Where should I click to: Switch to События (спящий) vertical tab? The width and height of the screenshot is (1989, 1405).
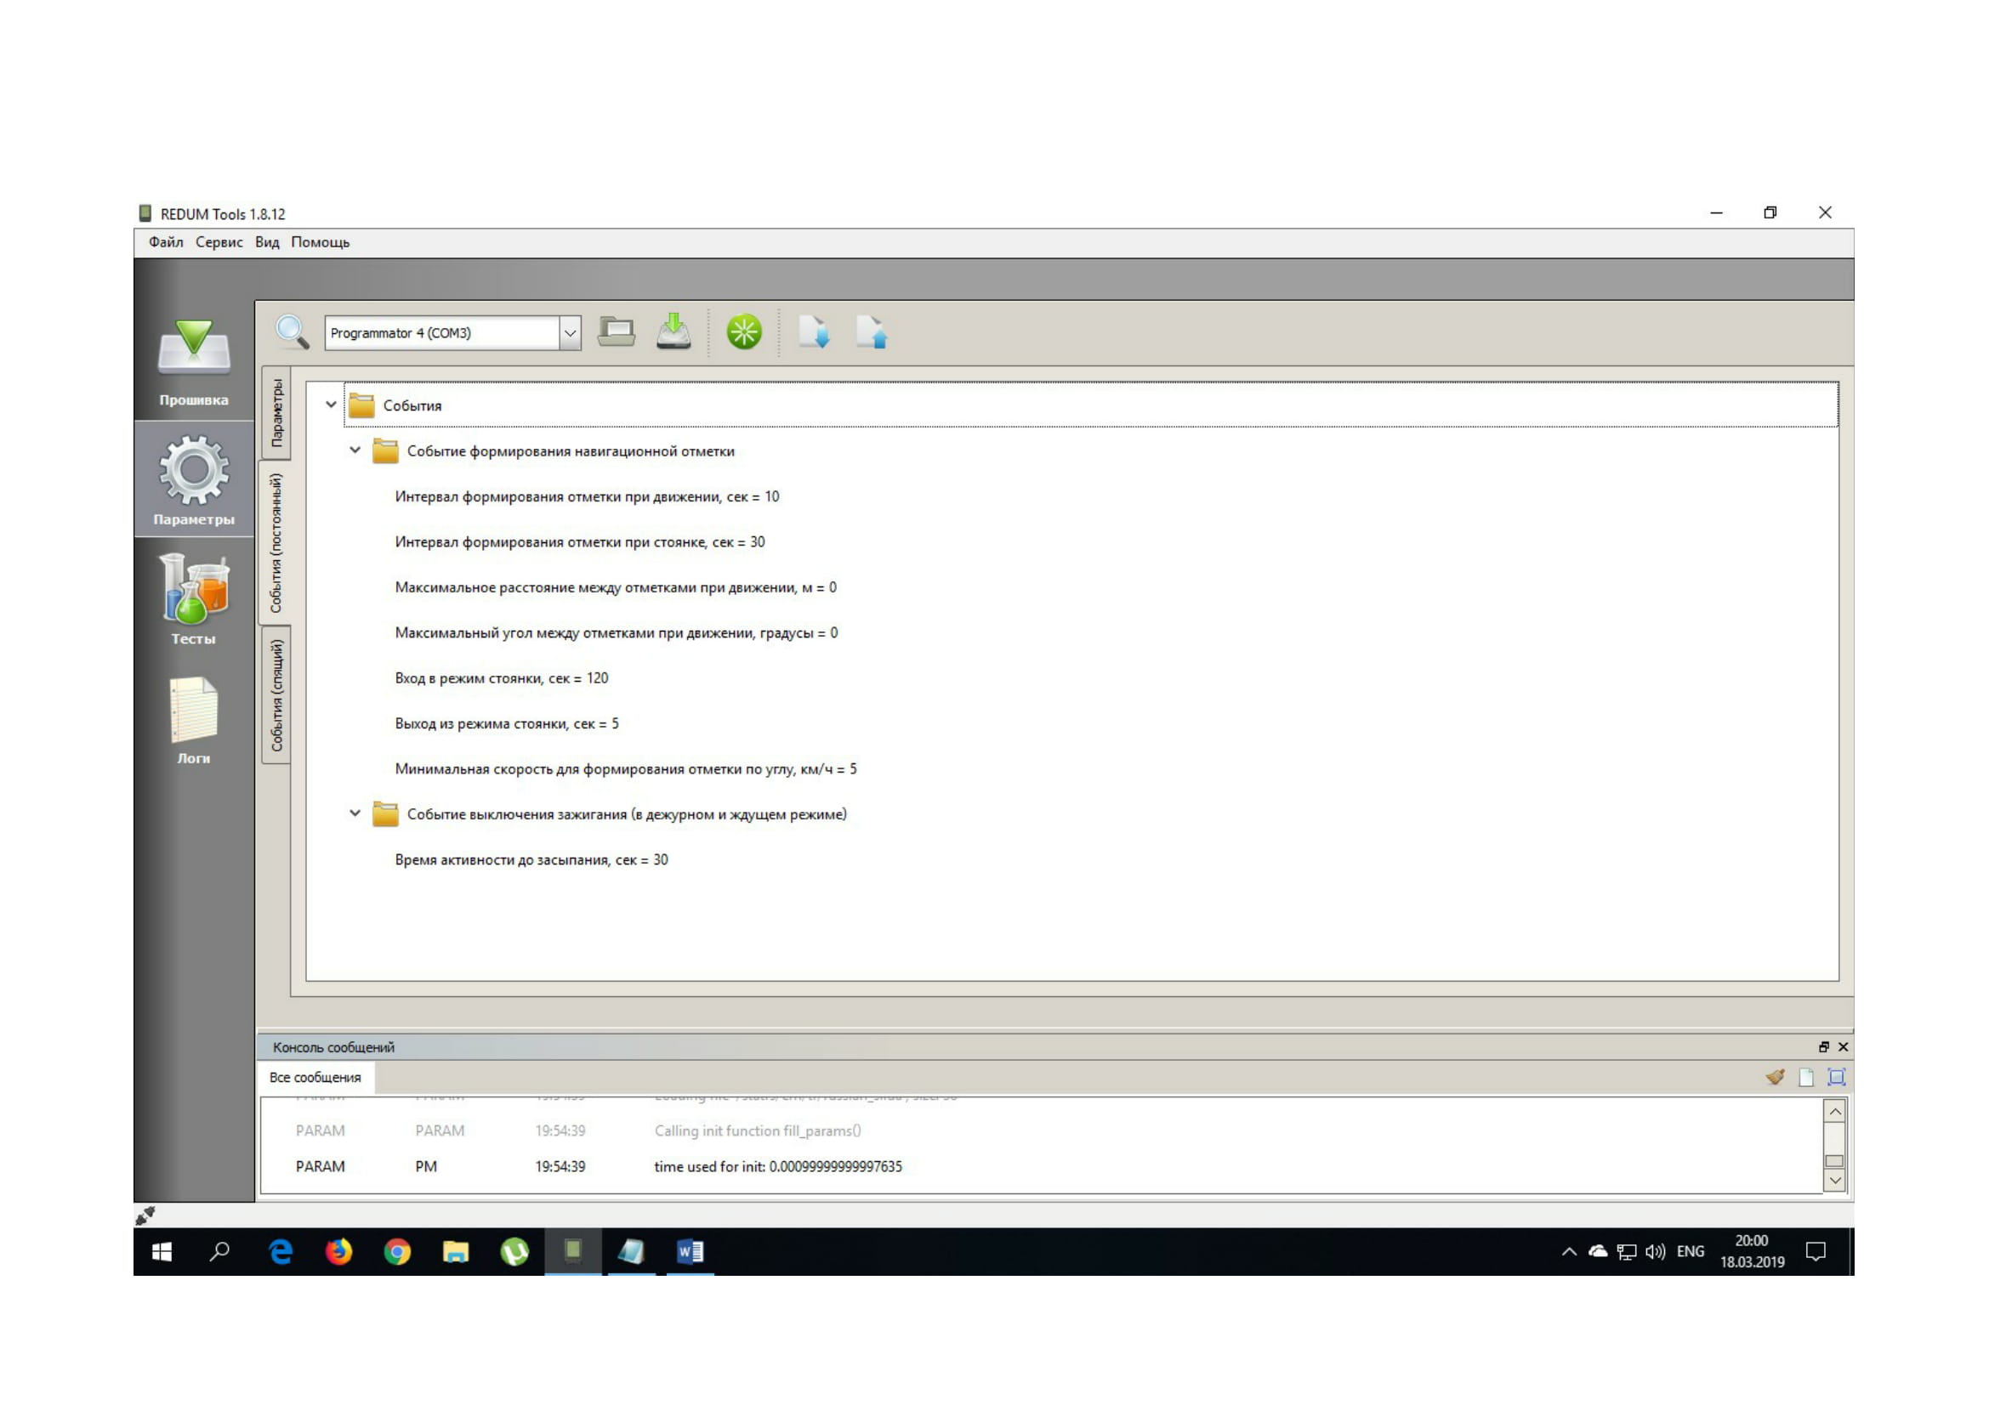tap(276, 695)
